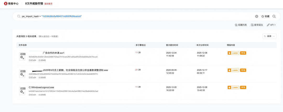This screenshot has width=283, height=112.
Task: Open the 排序 dropdown
Action: click(x=269, y=36)
